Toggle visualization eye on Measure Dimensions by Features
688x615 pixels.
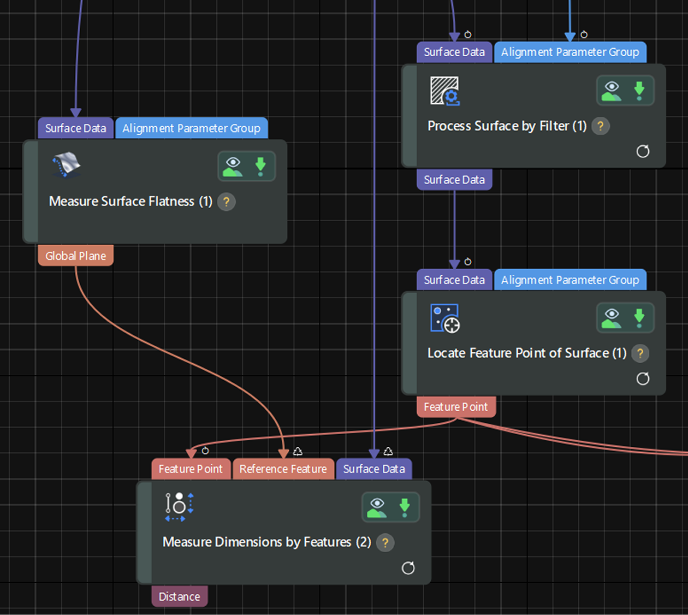point(377,507)
